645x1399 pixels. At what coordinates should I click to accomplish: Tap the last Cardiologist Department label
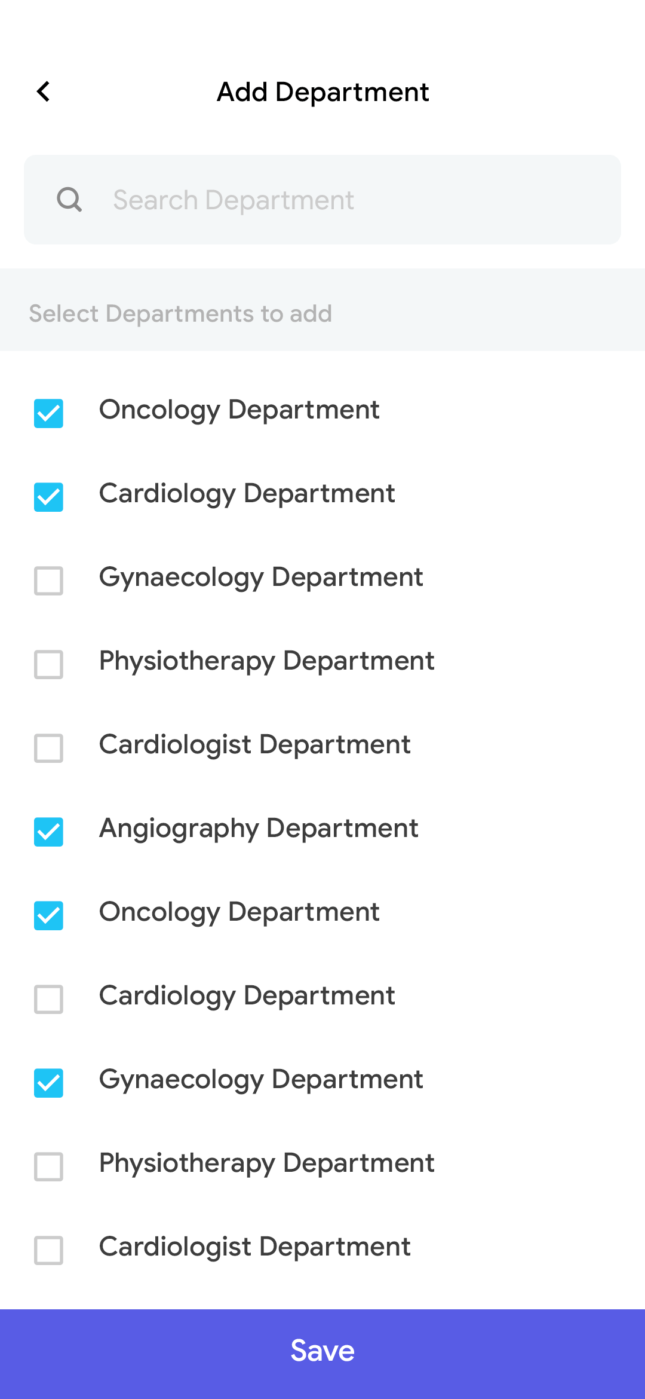[254, 1247]
